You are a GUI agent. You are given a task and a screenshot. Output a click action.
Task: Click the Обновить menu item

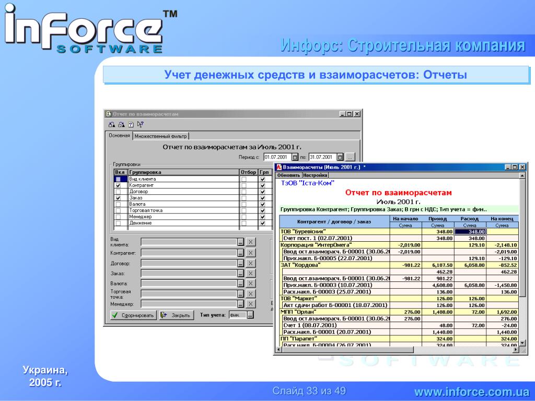(288, 175)
